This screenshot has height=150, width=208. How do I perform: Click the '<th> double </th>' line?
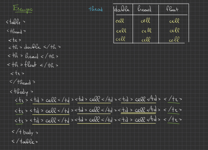35,47
